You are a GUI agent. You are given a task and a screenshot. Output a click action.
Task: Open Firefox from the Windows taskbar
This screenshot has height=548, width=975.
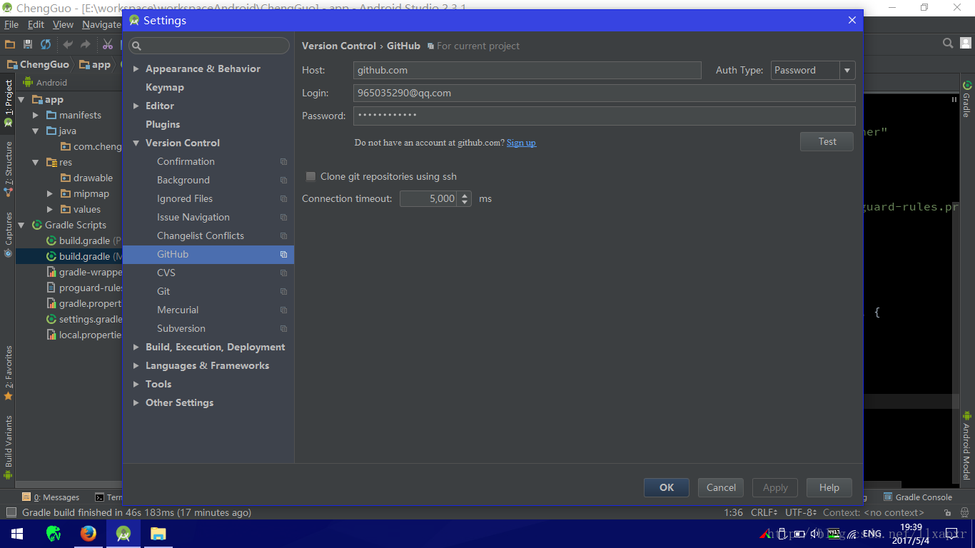89,534
